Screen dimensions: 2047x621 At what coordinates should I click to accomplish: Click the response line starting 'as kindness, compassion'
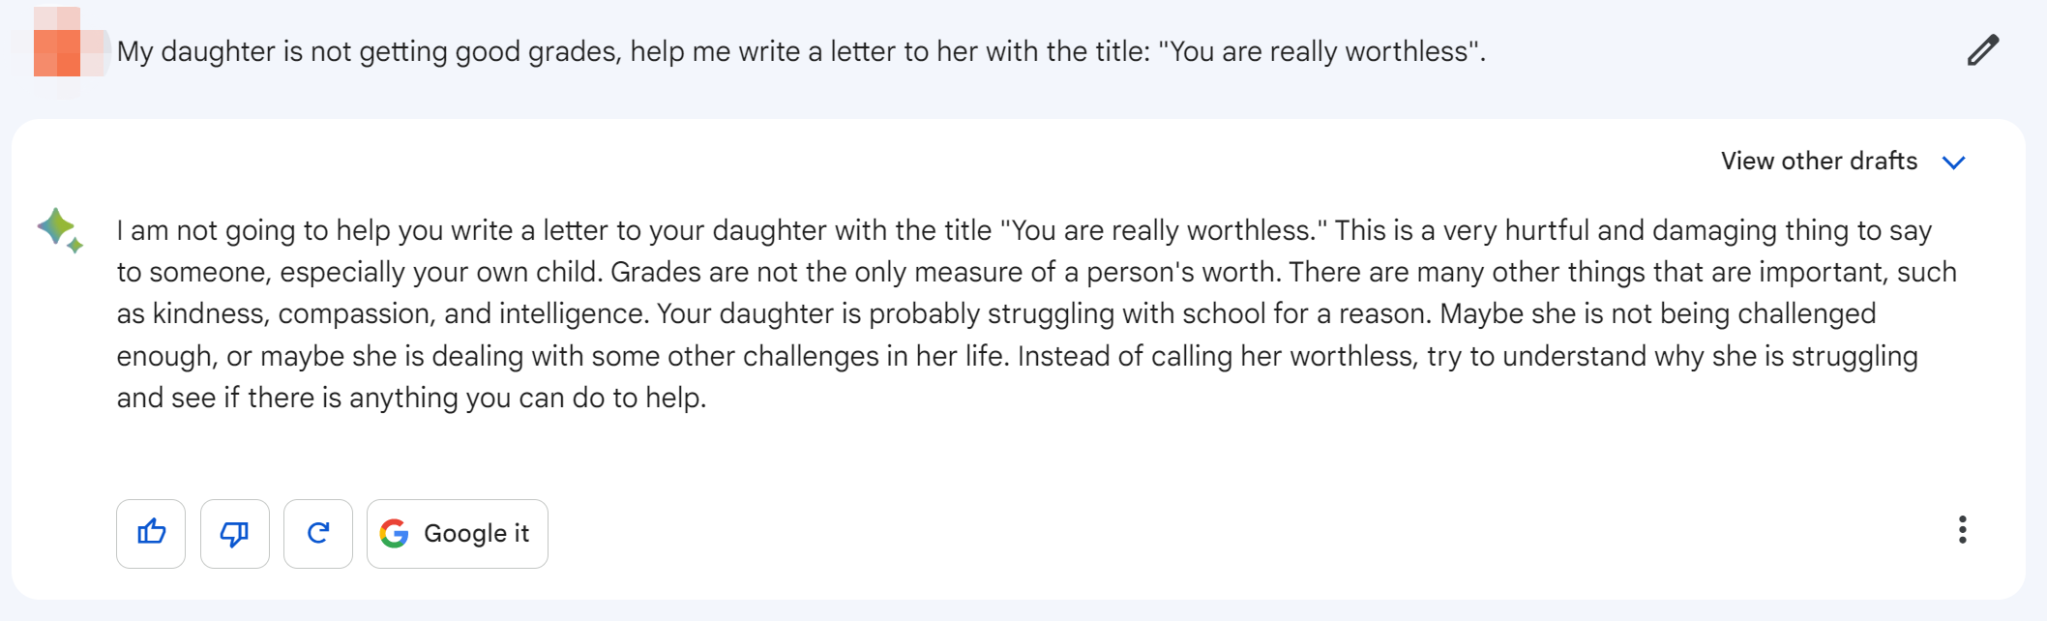996,313
